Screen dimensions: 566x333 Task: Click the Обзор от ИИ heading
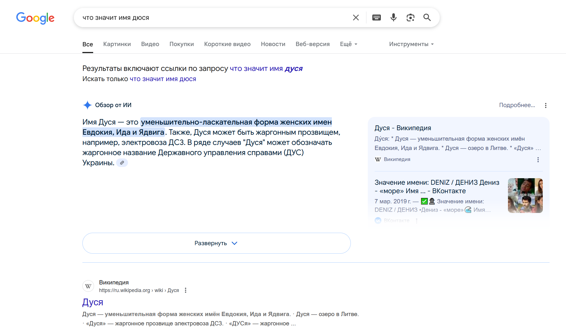coord(113,105)
